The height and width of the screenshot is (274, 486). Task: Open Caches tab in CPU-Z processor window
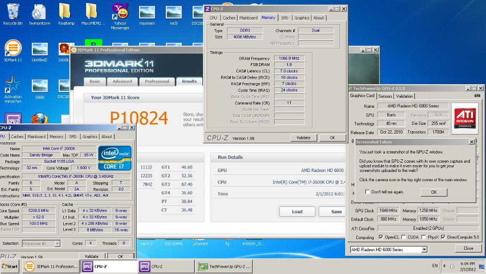coord(17,137)
